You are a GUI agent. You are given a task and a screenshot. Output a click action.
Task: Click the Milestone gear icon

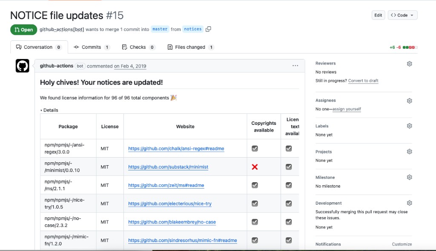click(409, 178)
